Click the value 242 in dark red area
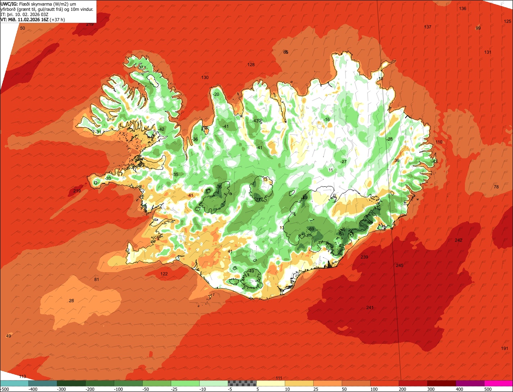513x392 pixels. coord(458,240)
